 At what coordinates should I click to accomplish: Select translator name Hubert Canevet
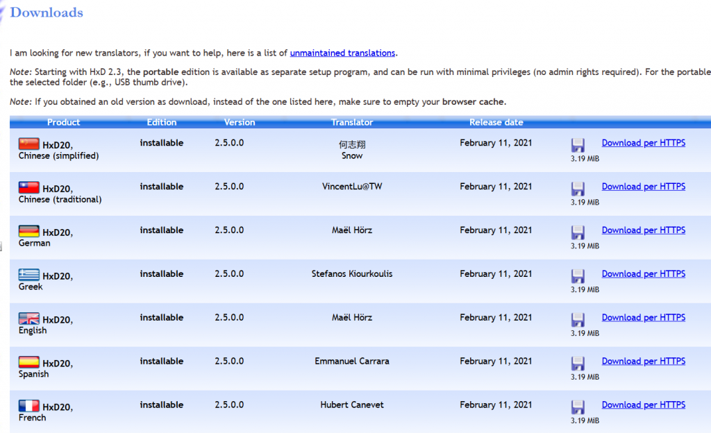click(x=352, y=405)
